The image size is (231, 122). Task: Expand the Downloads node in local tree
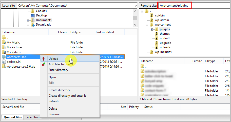(28, 25)
